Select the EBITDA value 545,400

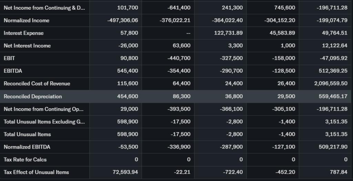128,71
